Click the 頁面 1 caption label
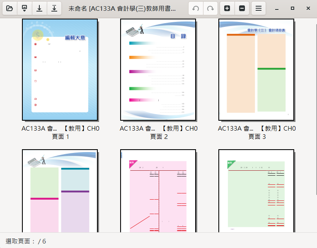Viewport: 317px width, 248px height. [60, 137]
